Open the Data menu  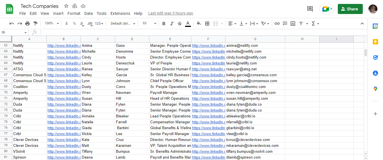(88, 13)
